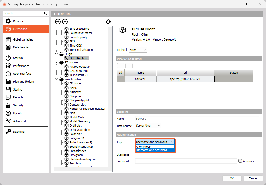Open the Time source dropdown
The width and height of the screenshot is (266, 185).
tap(148, 126)
